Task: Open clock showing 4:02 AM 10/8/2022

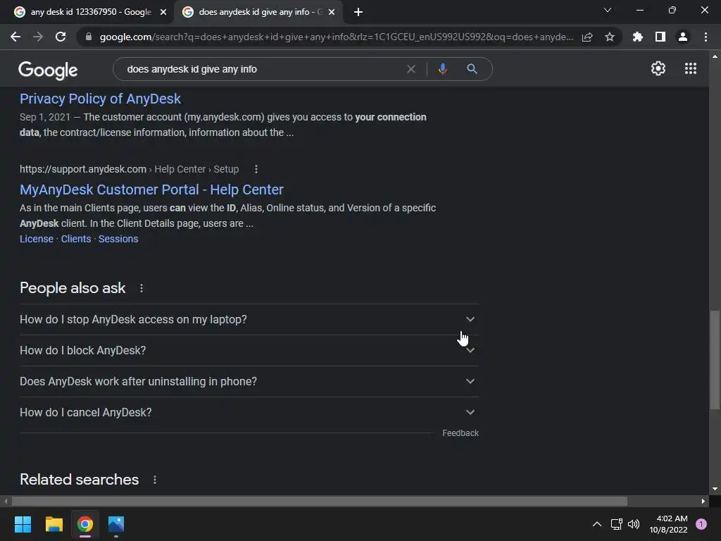Action: click(x=668, y=524)
